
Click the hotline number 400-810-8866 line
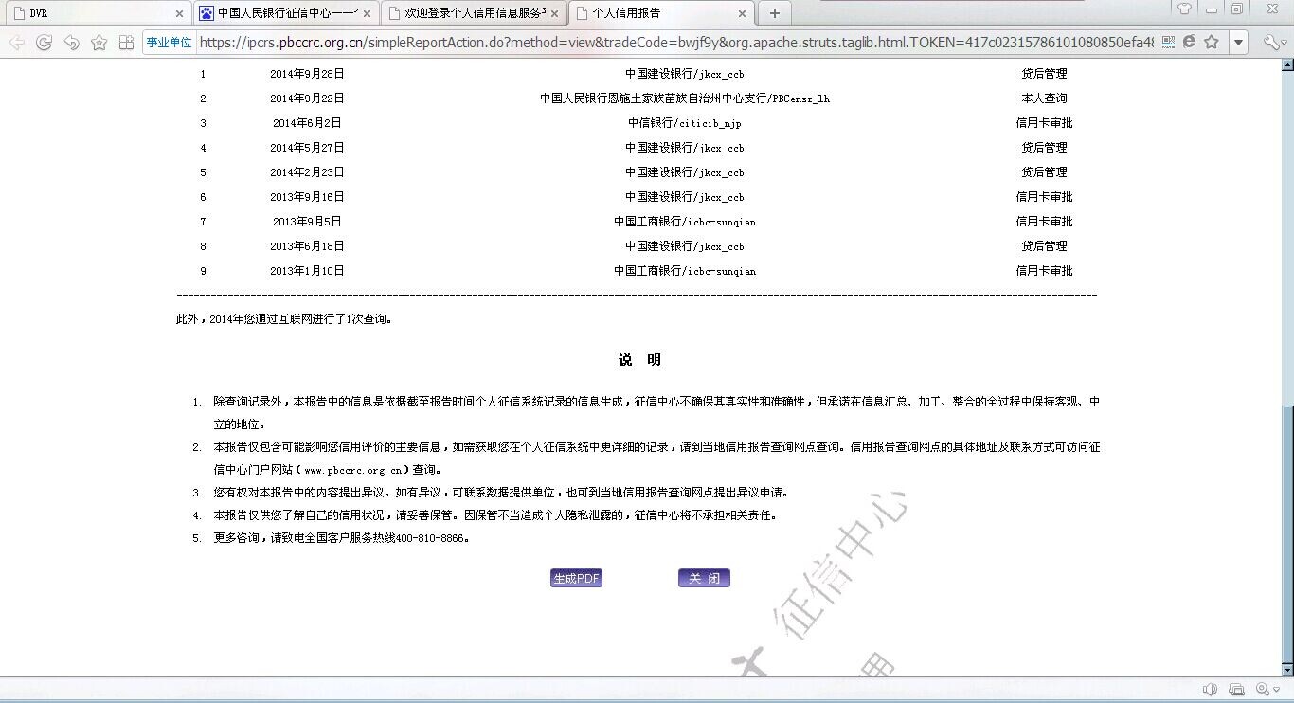pyautogui.click(x=341, y=538)
